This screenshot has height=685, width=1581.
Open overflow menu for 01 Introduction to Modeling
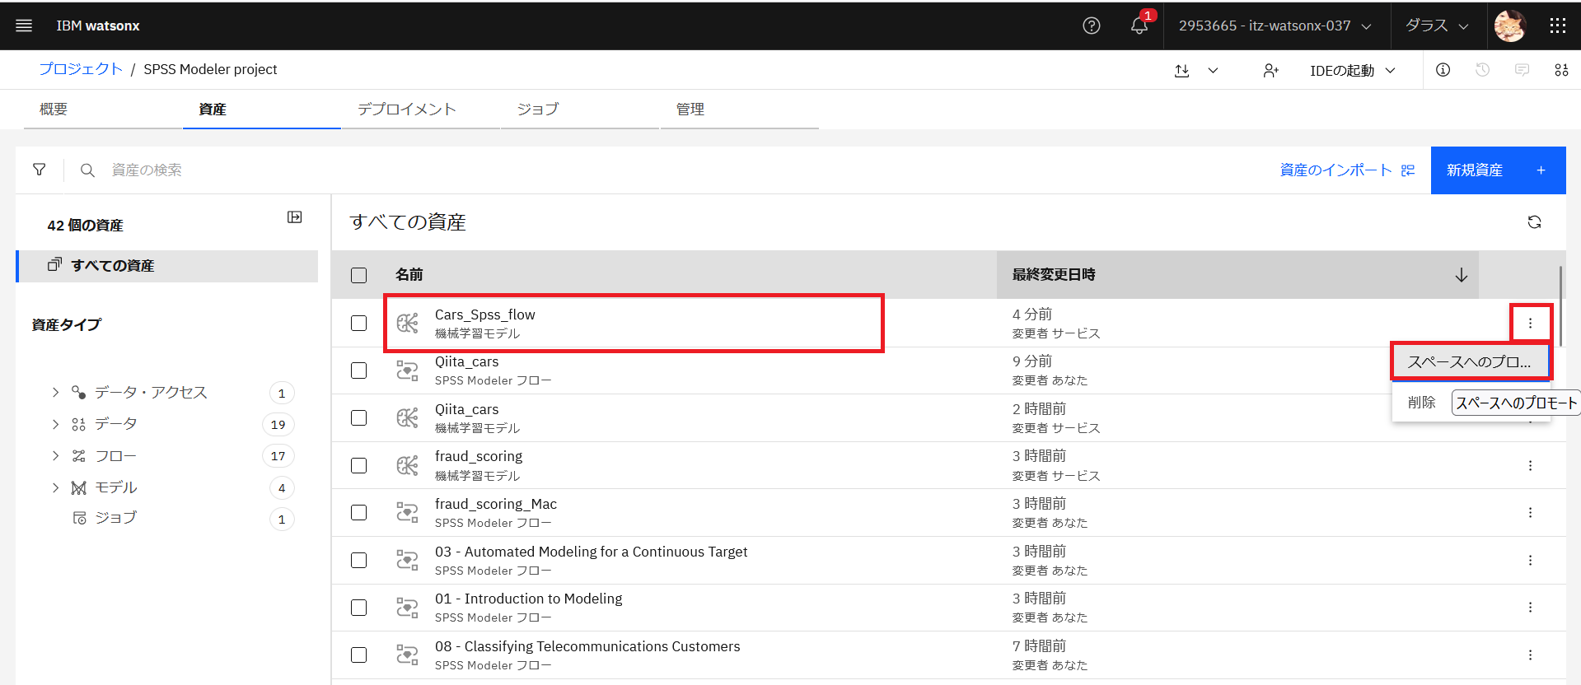pos(1530,608)
